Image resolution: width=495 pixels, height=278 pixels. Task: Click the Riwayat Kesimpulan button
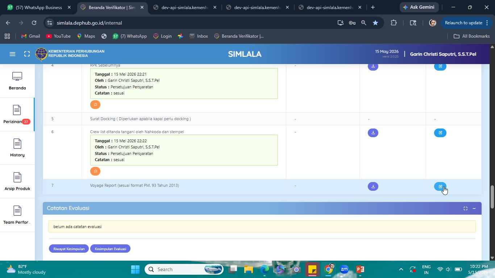click(x=69, y=249)
